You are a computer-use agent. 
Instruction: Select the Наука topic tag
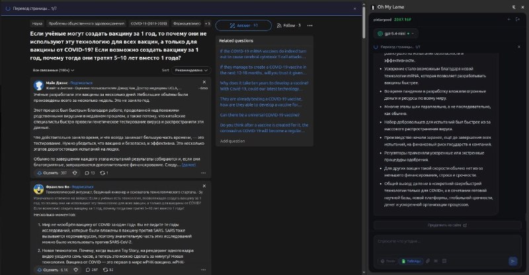(x=37, y=23)
